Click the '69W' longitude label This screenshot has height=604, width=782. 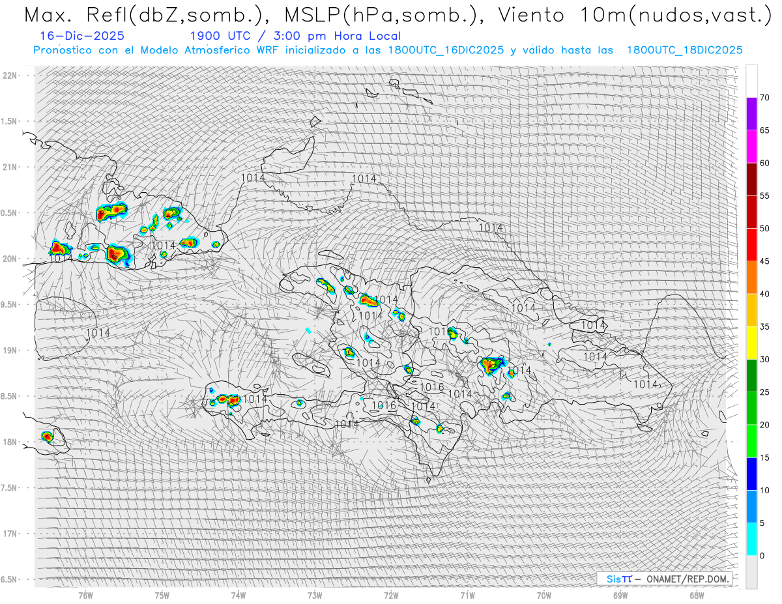coord(620,595)
